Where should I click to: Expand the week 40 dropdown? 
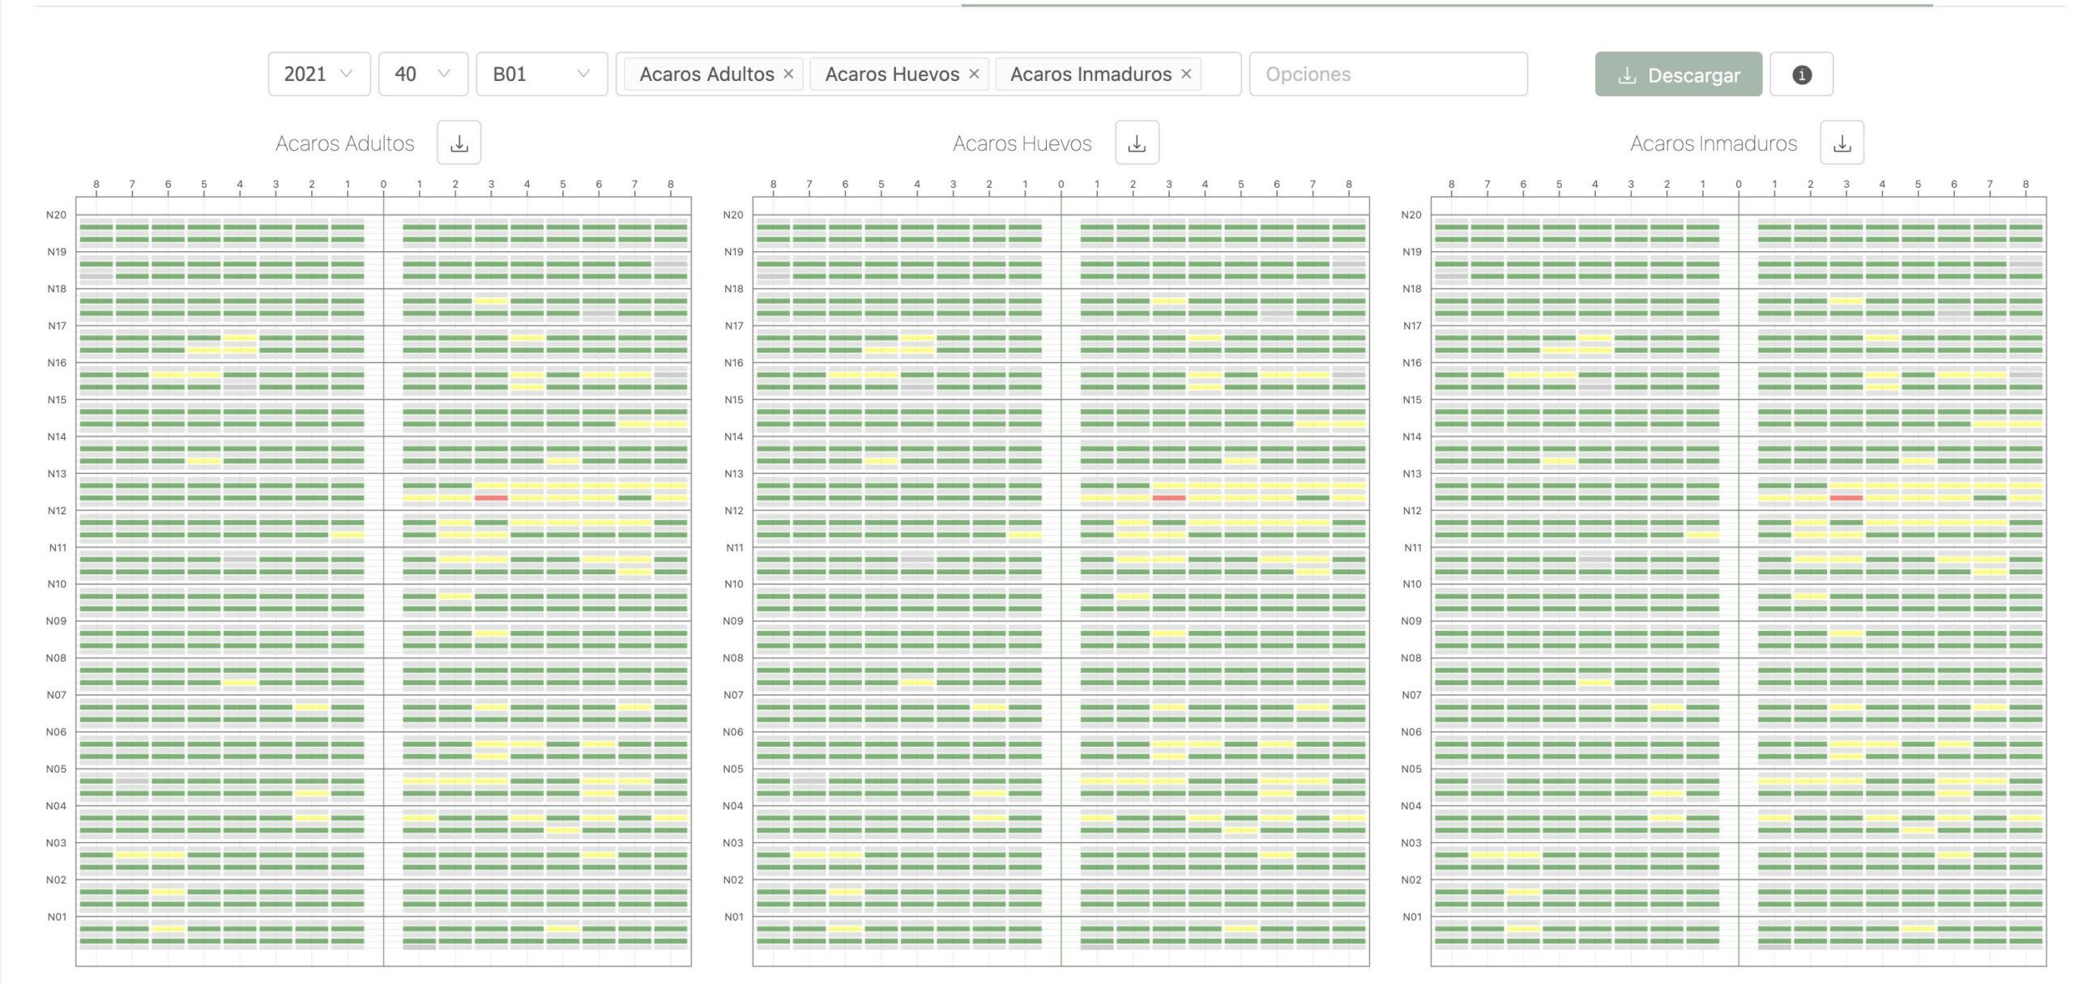422,74
